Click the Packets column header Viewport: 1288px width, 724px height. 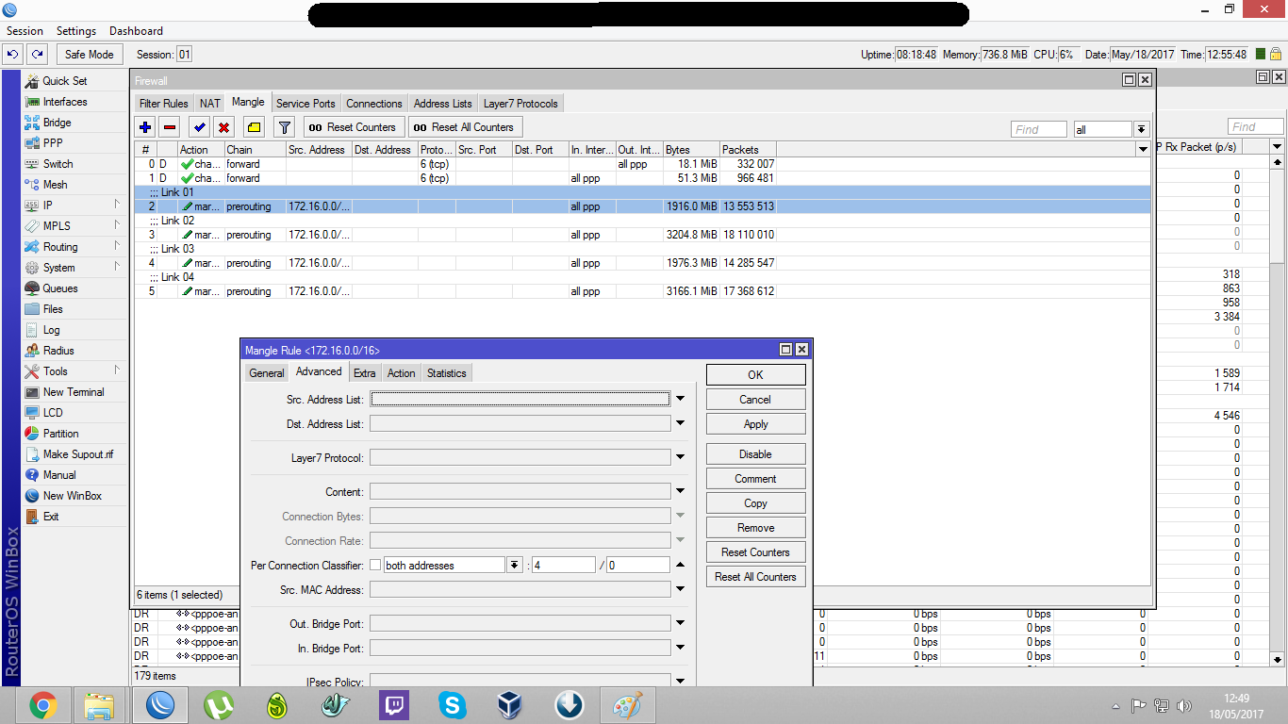[747, 150]
